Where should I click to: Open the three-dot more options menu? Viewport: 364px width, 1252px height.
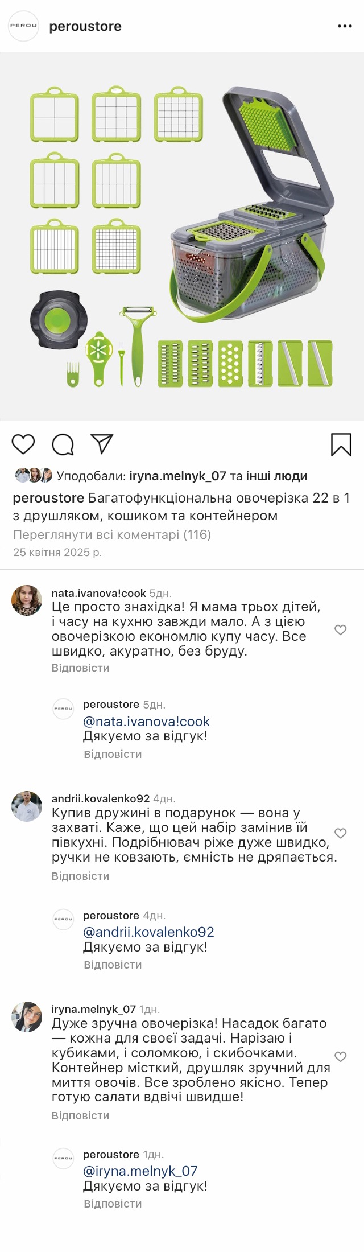click(345, 26)
